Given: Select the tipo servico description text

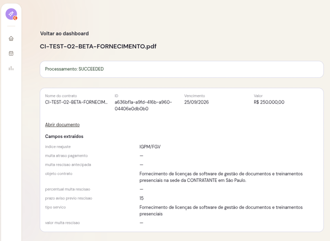Looking at the screenshot, I should click(x=221, y=210).
